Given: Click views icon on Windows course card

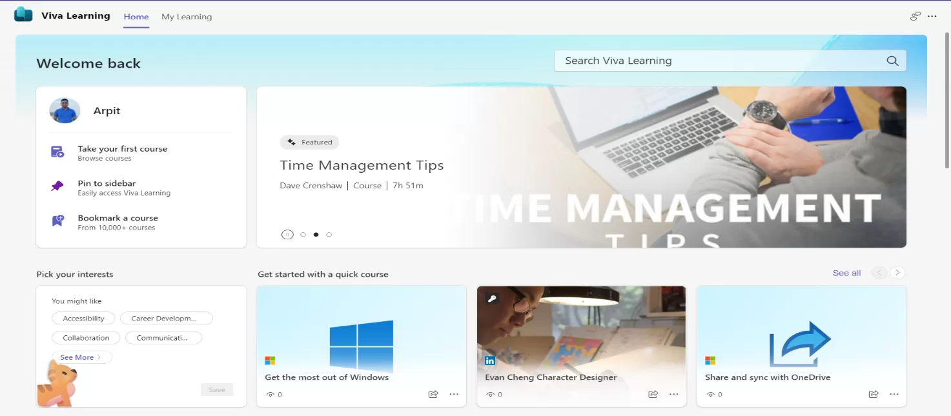Looking at the screenshot, I should (x=270, y=395).
